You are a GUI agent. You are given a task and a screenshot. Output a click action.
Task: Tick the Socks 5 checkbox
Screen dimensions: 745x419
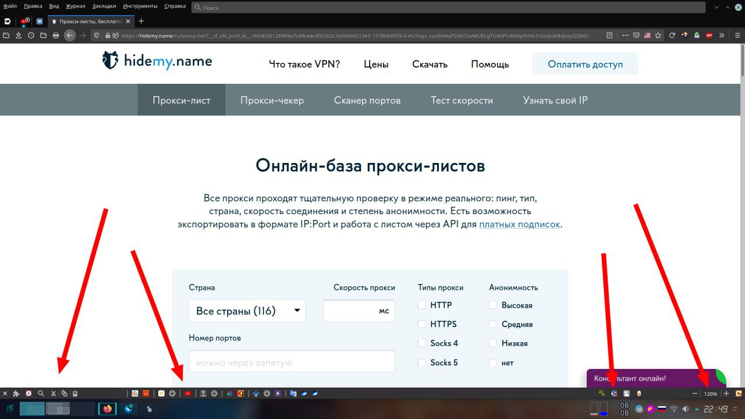point(422,363)
